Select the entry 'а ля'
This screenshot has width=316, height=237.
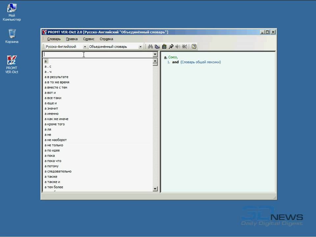point(48,129)
